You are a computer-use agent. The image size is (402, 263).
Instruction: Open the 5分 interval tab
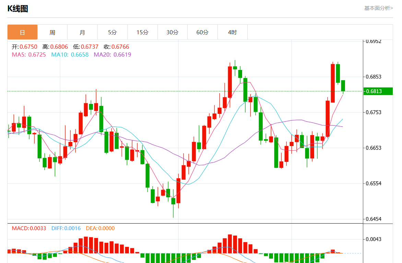tap(113, 32)
